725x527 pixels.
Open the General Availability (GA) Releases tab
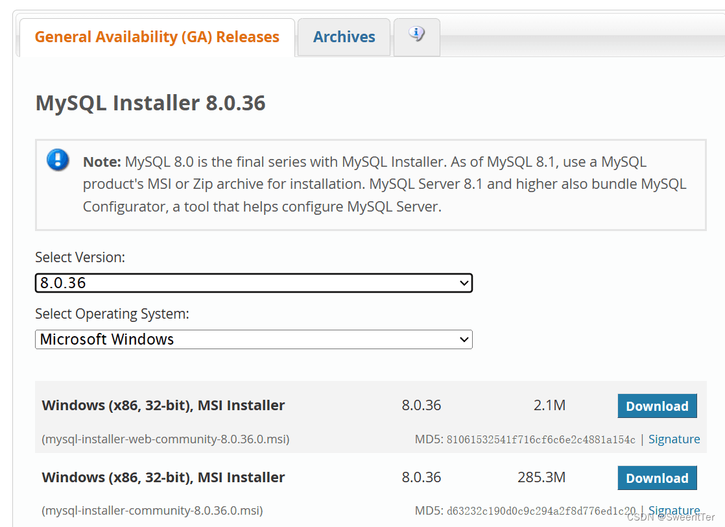157,37
